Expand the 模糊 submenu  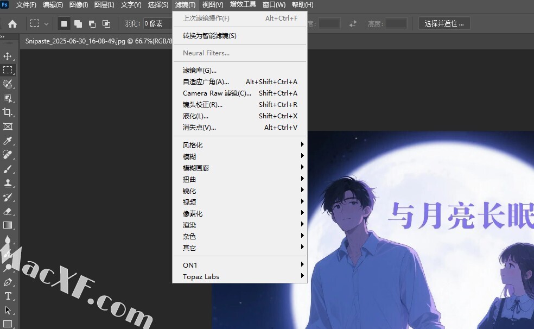tap(240, 157)
